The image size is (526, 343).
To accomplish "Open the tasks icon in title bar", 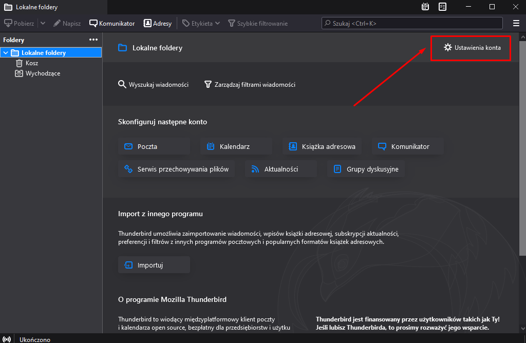I will (443, 7).
